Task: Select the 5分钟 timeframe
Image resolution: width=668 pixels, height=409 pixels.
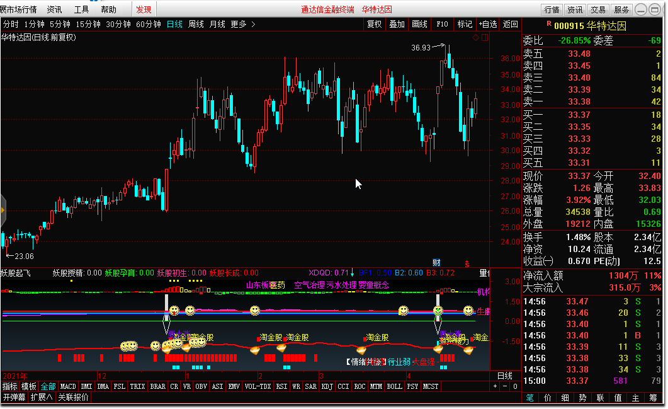Action: [x=60, y=25]
